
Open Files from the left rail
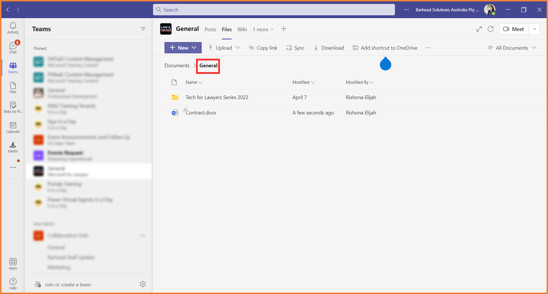[x=13, y=87]
